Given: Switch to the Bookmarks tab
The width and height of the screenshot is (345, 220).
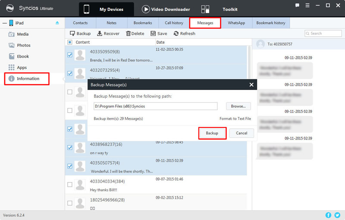Looking at the screenshot, I should click(143, 23).
